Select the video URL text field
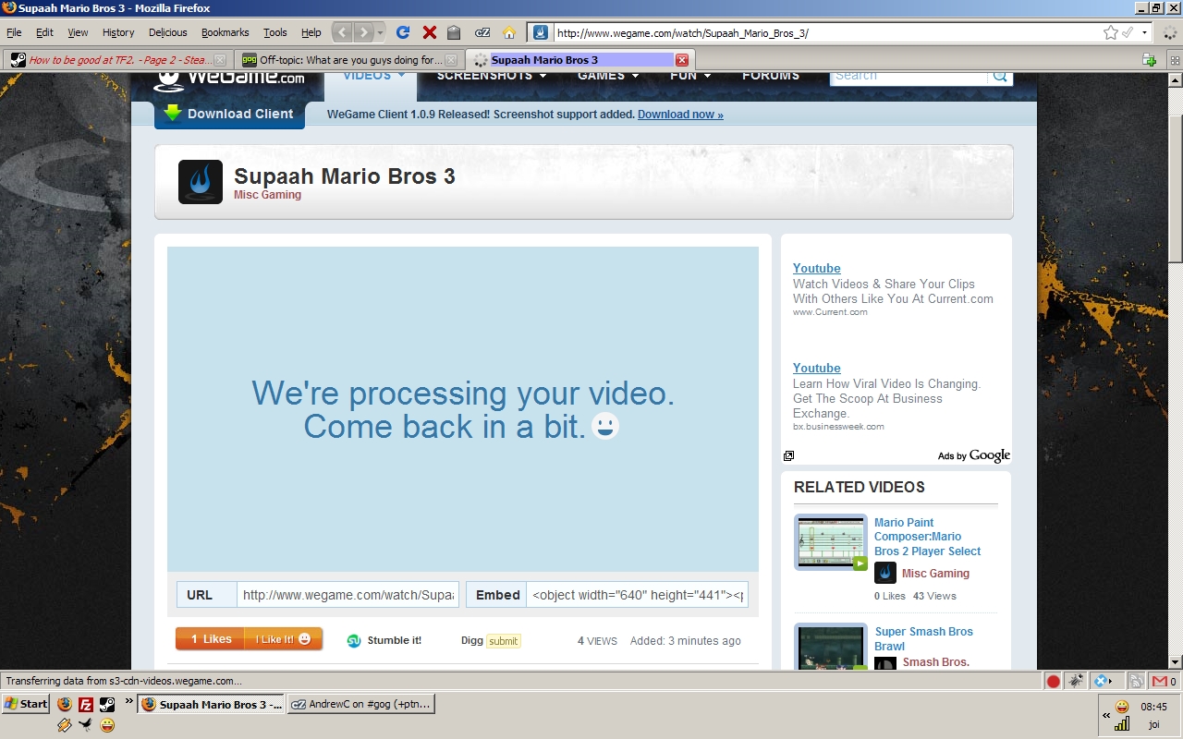Image resolution: width=1183 pixels, height=739 pixels. coord(348,595)
